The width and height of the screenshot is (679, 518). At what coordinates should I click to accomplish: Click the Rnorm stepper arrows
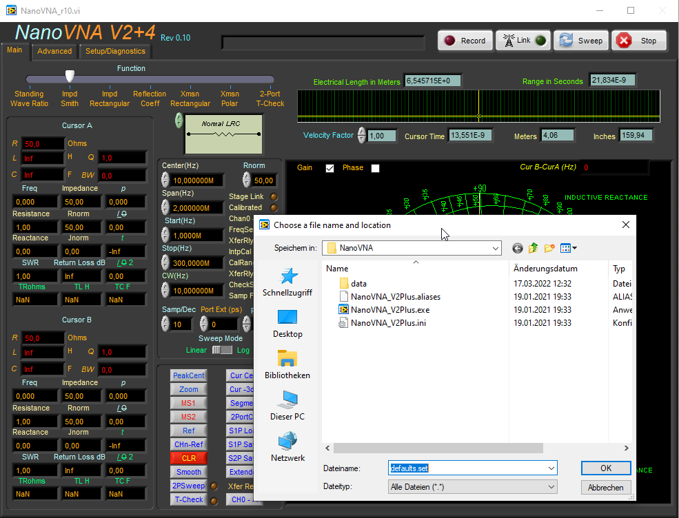246,180
